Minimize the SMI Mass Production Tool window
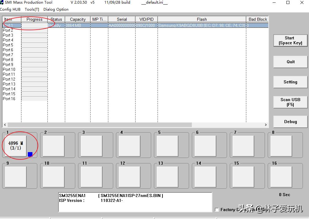The image size is (309, 219). (274, 2)
